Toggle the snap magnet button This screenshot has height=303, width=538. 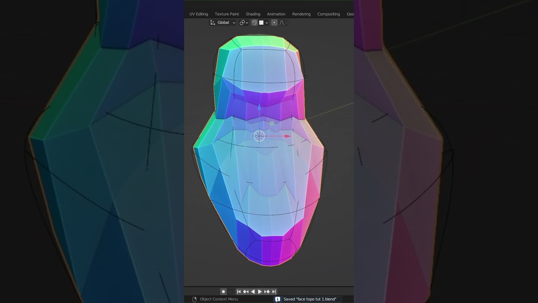[x=254, y=23]
